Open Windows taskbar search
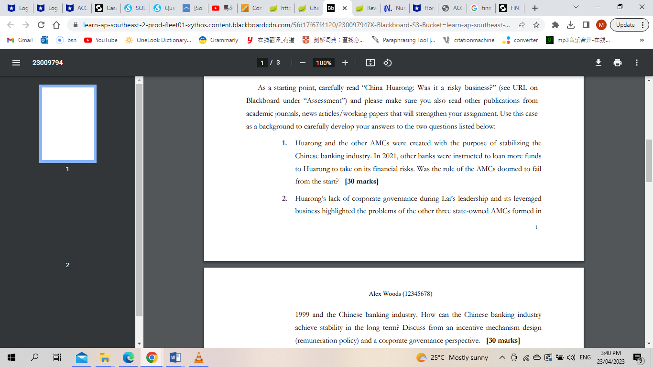Screen dimensions: 653x367 click(x=34, y=357)
